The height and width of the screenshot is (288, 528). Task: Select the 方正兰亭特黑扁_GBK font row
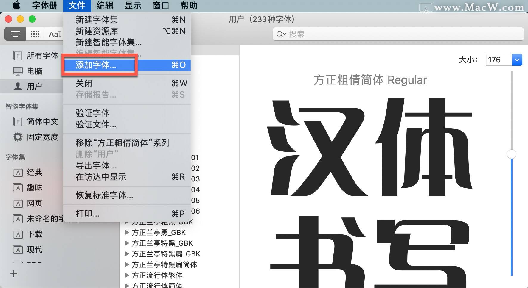click(x=179, y=254)
